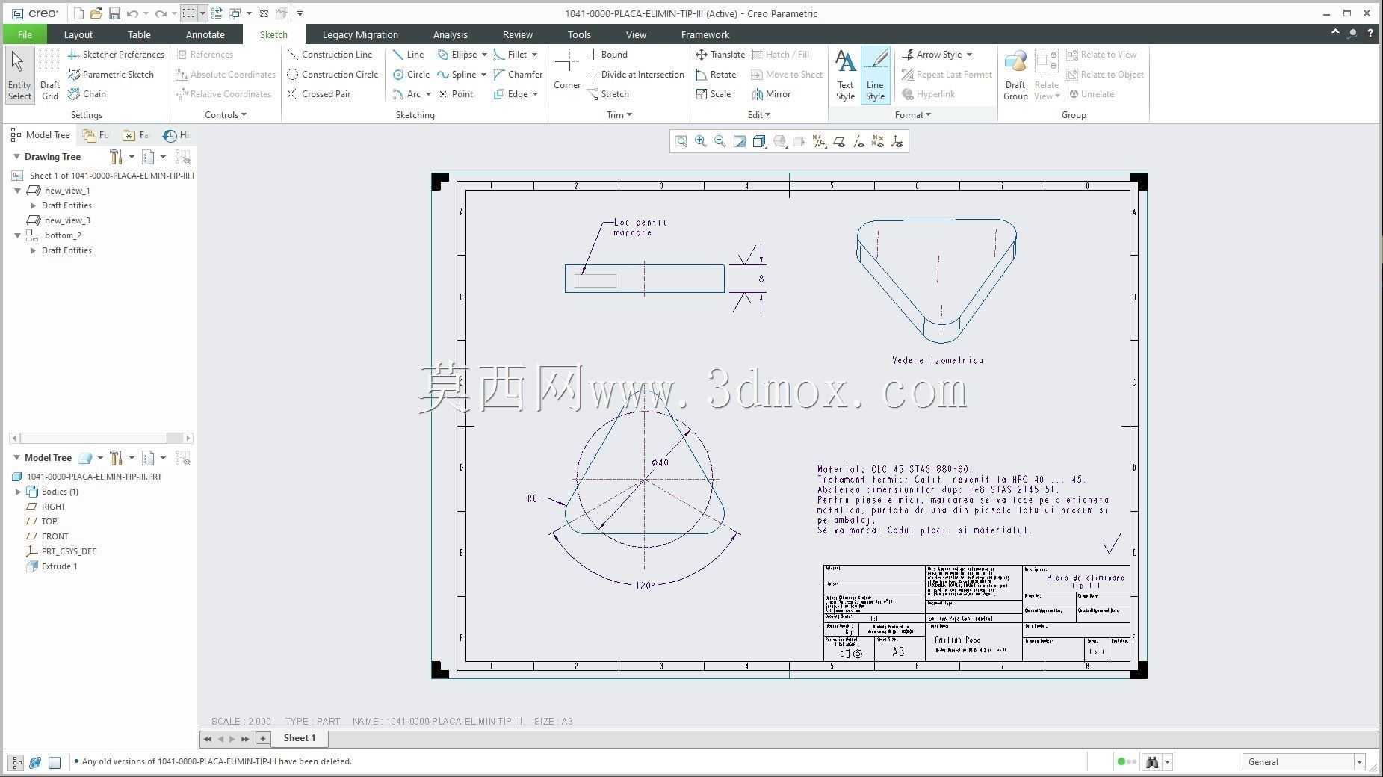The width and height of the screenshot is (1383, 777).
Task: Select the Sheet 1 tab
Action: click(300, 738)
